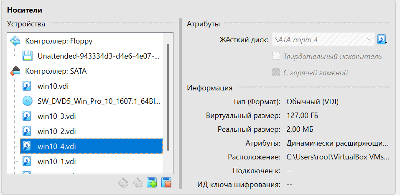
Task: Click the hard disk icon for win10_4.vdi
Action: [x=27, y=146]
